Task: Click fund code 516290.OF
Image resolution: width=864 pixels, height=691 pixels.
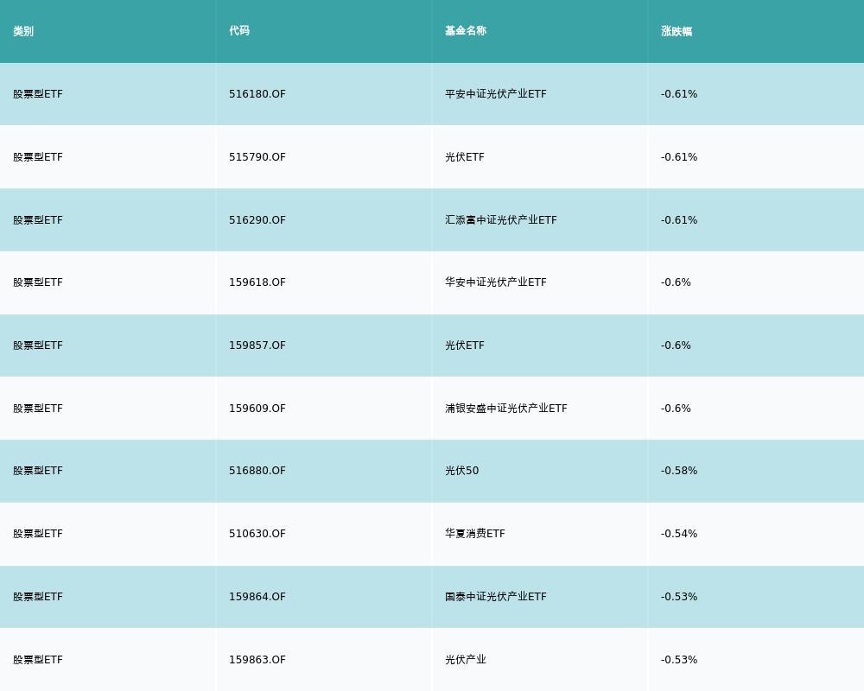Action: click(257, 220)
